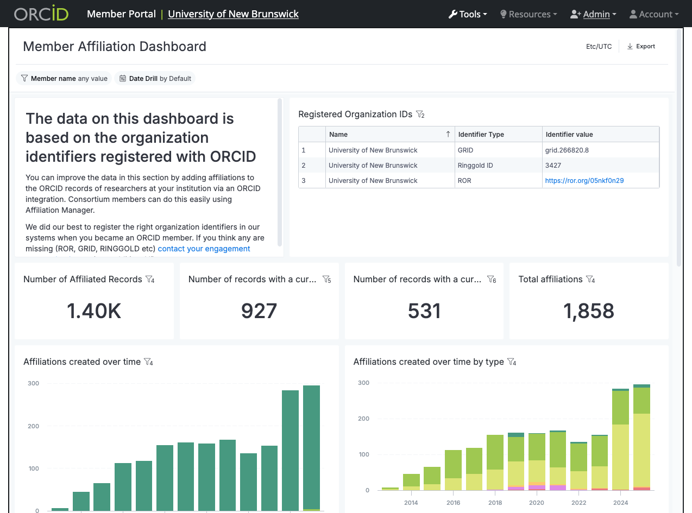Click the Ringgold ID cell

[x=499, y=165]
